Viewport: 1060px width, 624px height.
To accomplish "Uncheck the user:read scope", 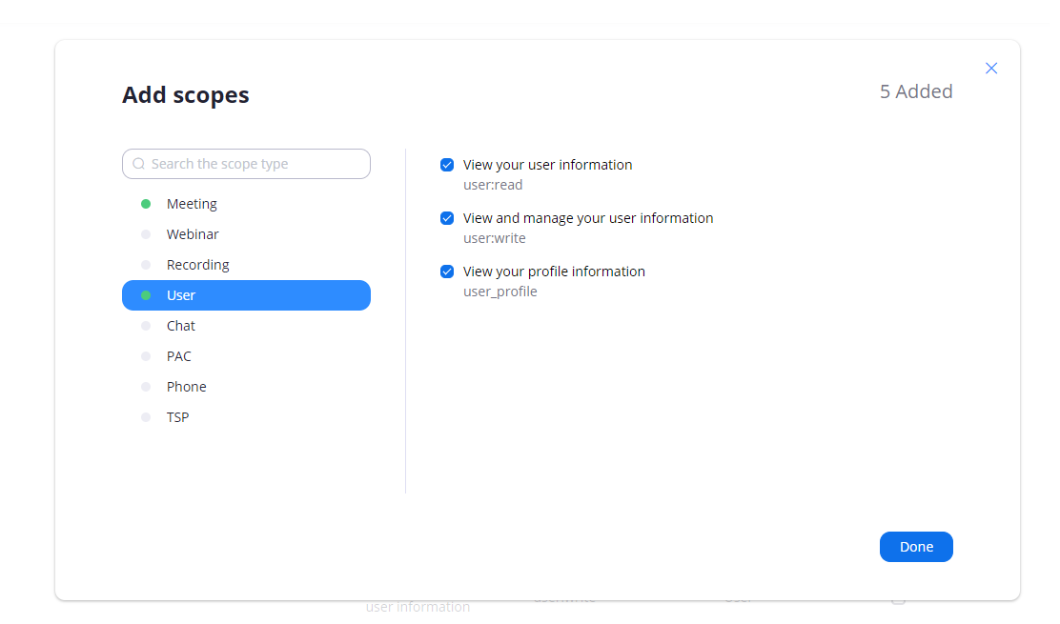I will coord(447,164).
